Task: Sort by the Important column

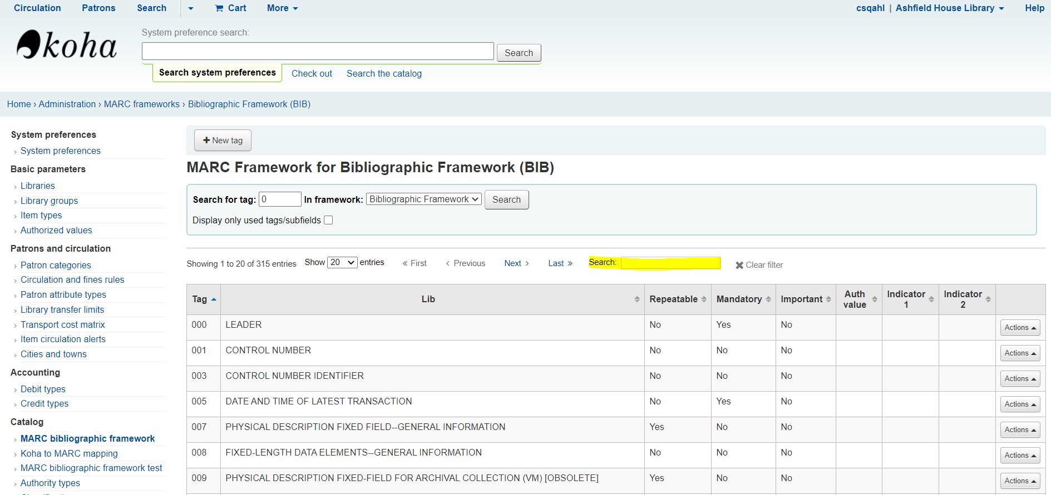Action: point(805,299)
